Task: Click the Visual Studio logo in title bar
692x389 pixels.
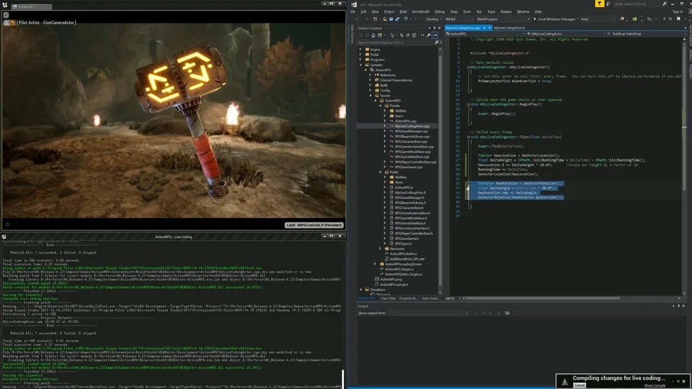Action: coord(354,4)
